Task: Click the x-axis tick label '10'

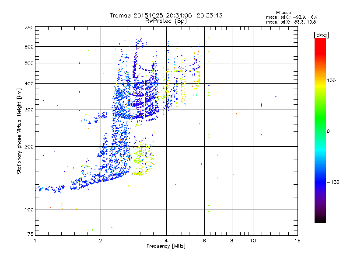Action: point(253,241)
